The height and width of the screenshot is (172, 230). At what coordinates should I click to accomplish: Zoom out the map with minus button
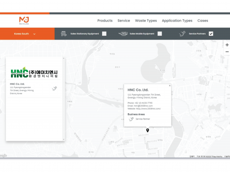coord(227,52)
